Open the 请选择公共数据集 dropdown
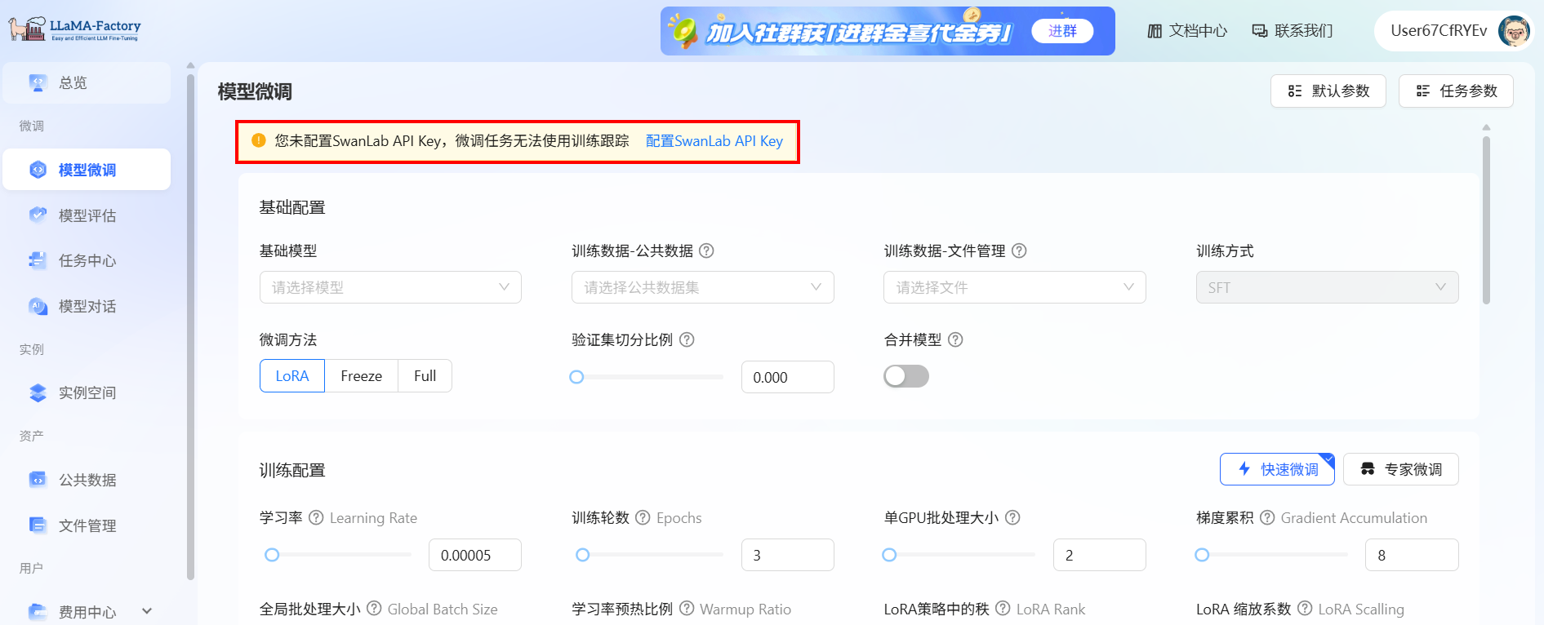 click(x=702, y=287)
